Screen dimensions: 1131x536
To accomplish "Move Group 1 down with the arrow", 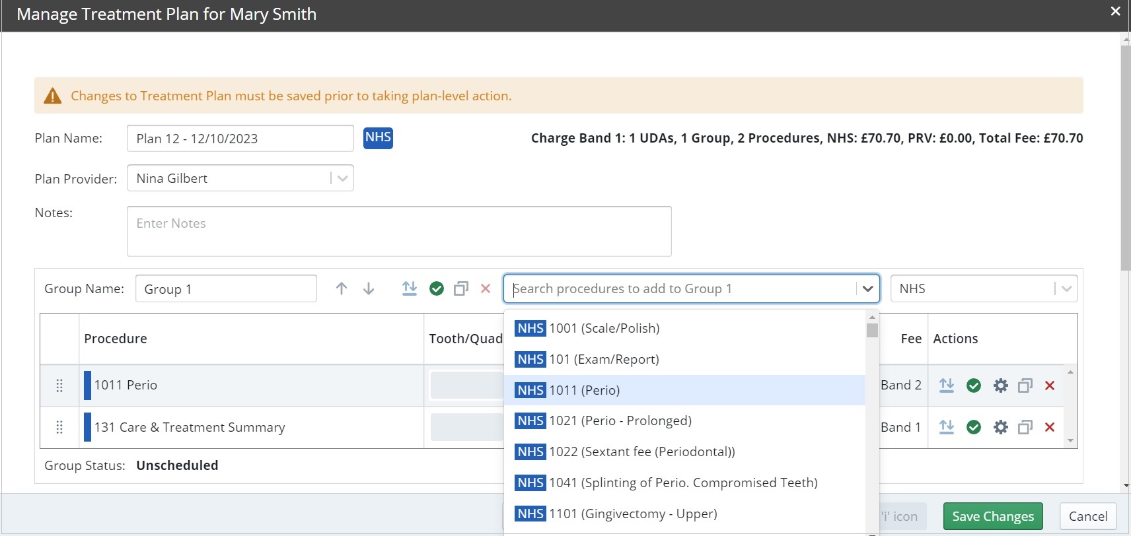I will [x=369, y=288].
